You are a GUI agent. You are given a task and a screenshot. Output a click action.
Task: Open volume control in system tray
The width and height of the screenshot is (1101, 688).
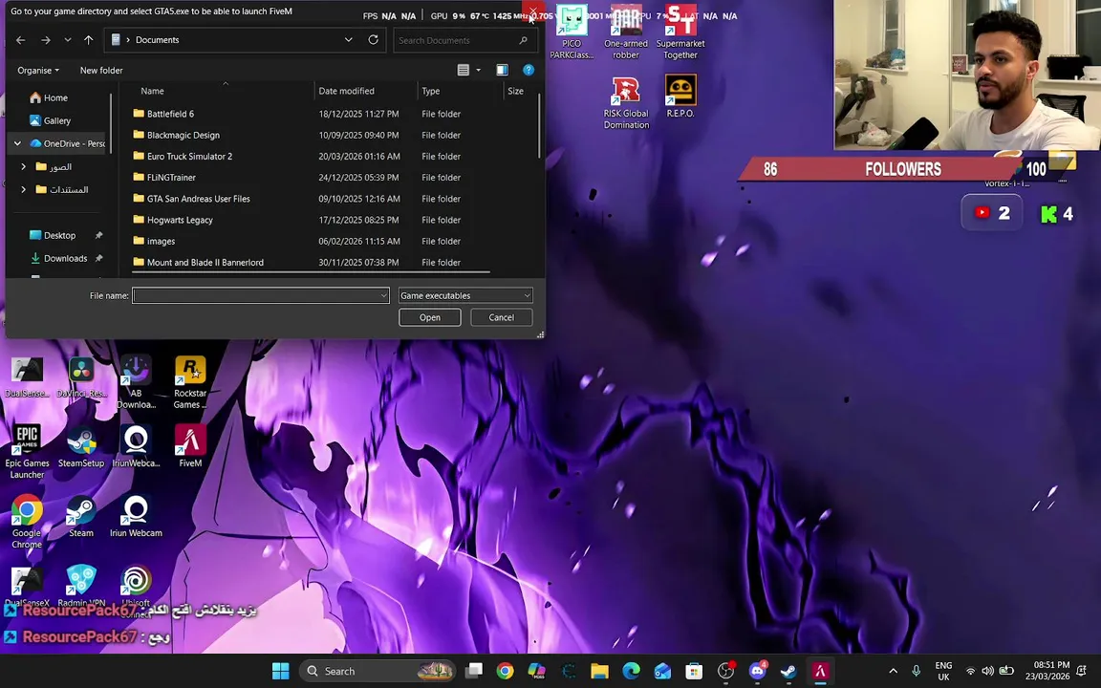pos(988,671)
